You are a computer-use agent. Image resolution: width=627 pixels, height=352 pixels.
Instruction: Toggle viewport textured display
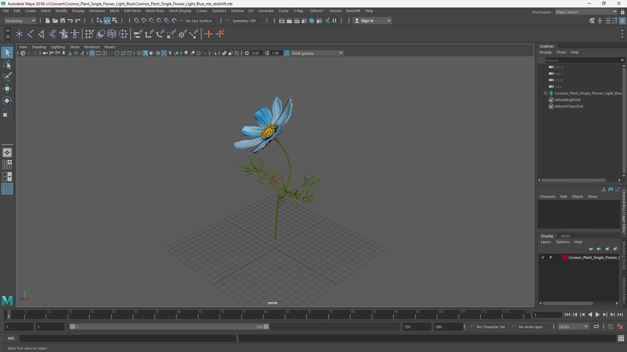(x=164, y=53)
